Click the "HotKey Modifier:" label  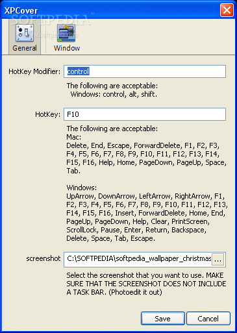coord(34,71)
